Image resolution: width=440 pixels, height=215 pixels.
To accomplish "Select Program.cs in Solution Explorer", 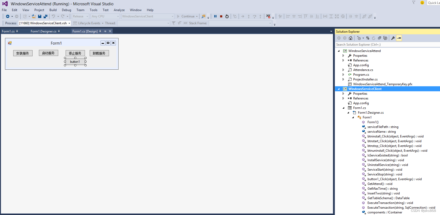I will coord(361,75).
